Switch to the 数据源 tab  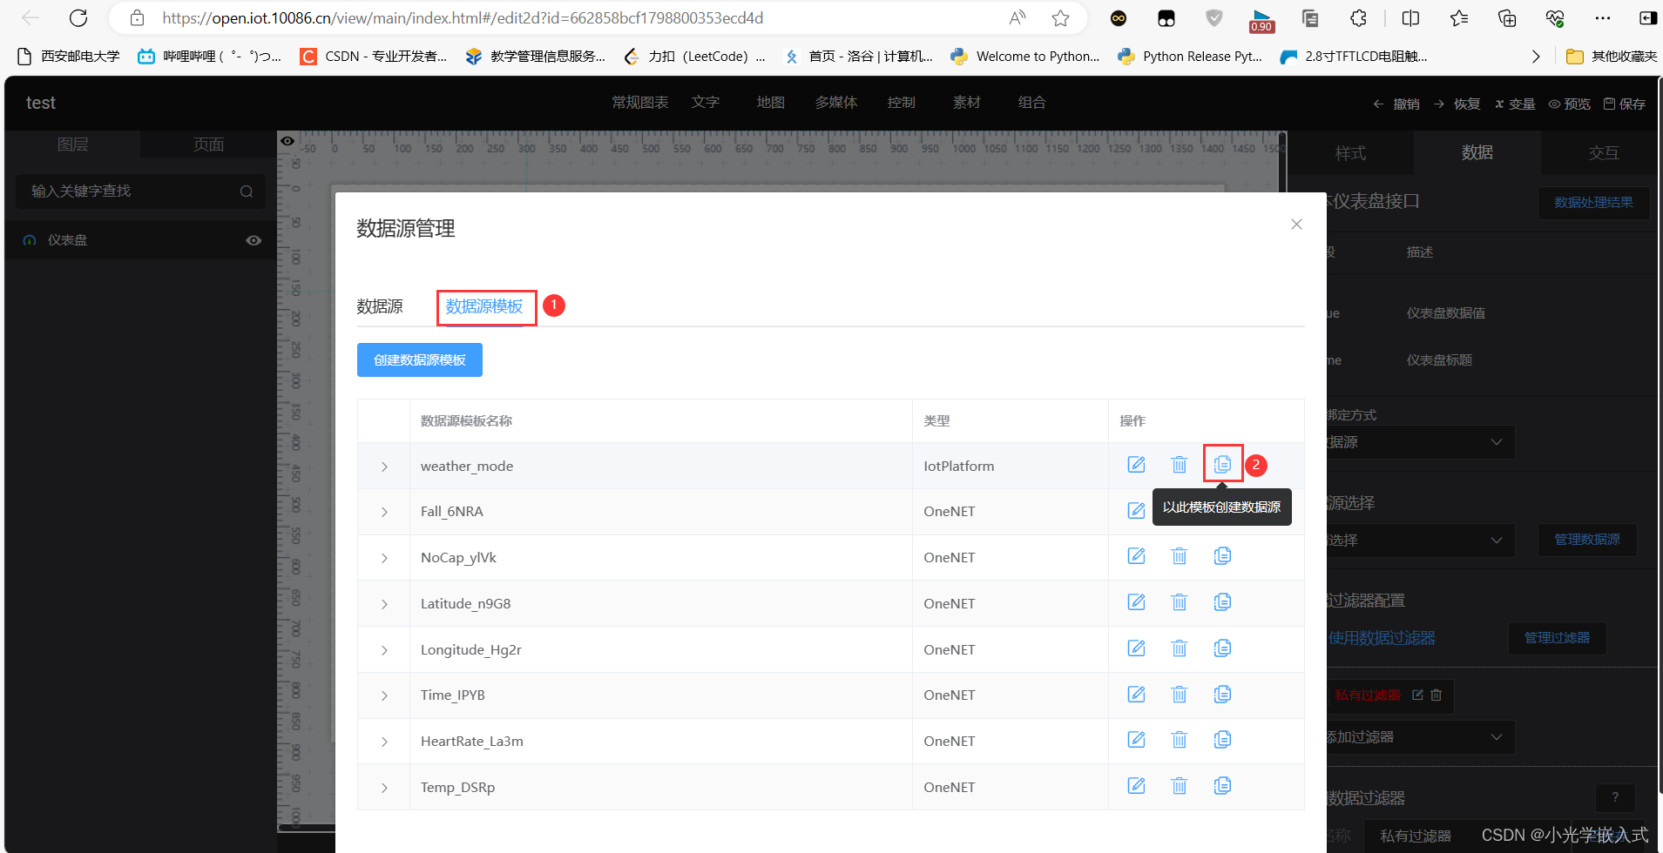coord(380,306)
